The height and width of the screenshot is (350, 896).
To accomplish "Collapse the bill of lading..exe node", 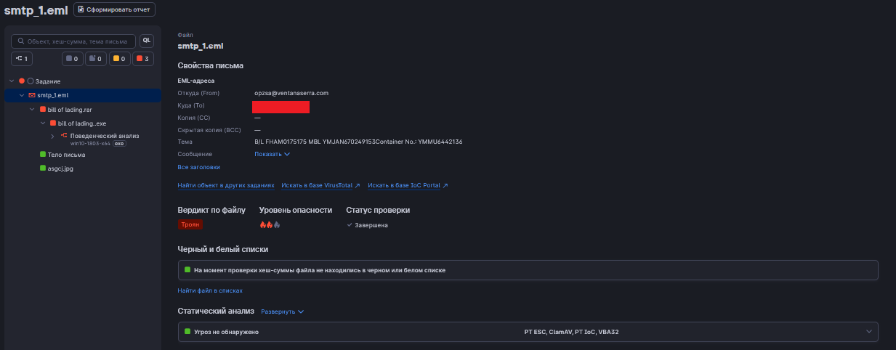I will 43,123.
